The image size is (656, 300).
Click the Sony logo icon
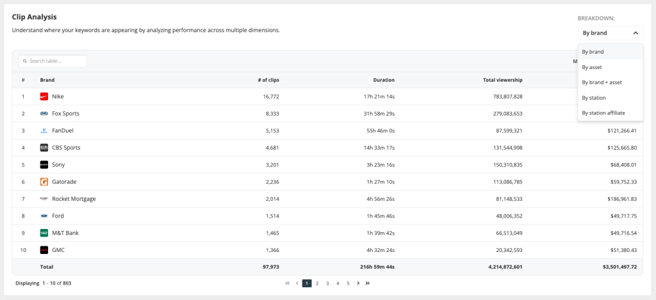[x=44, y=164]
